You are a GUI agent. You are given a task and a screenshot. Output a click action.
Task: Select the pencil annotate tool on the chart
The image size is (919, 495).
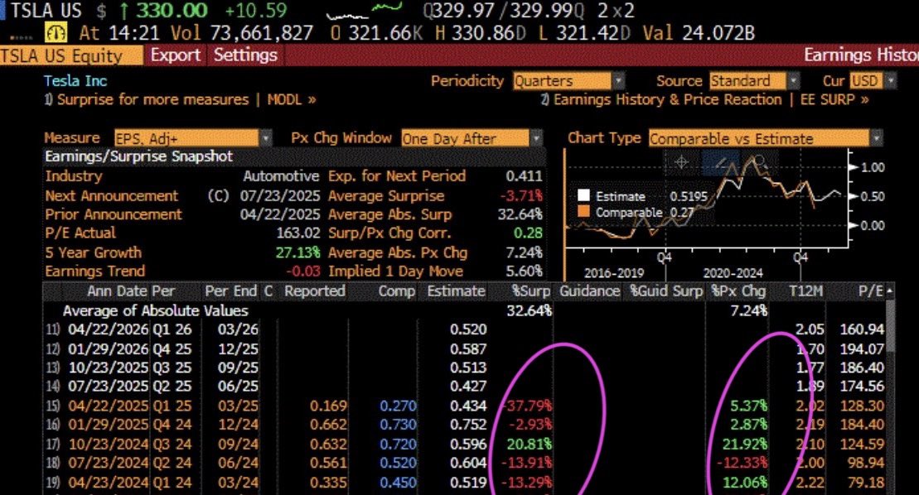pyautogui.click(x=722, y=163)
